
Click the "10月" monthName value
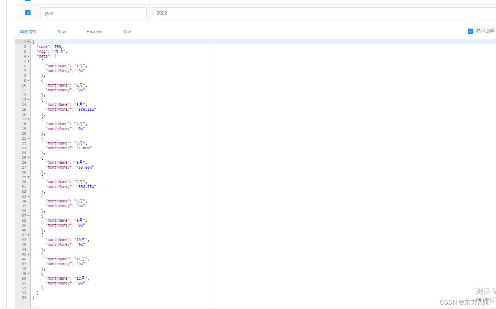(x=81, y=240)
